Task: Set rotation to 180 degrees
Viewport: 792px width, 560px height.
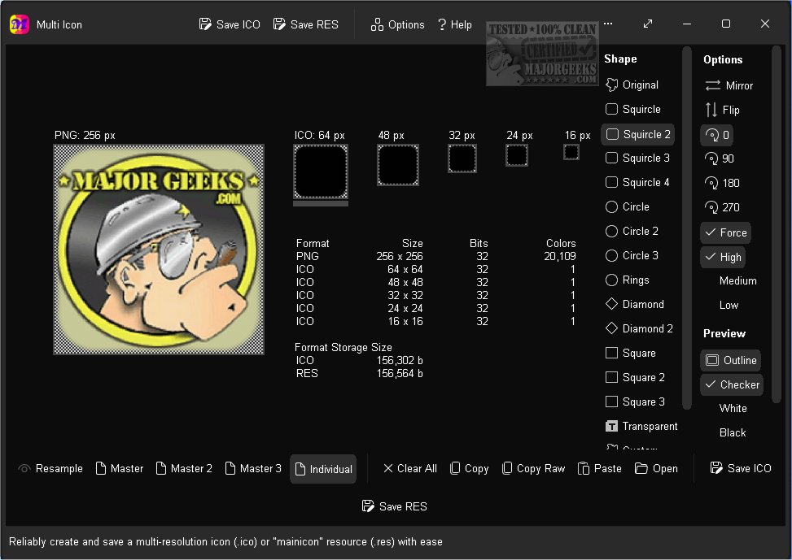Action: [722, 183]
